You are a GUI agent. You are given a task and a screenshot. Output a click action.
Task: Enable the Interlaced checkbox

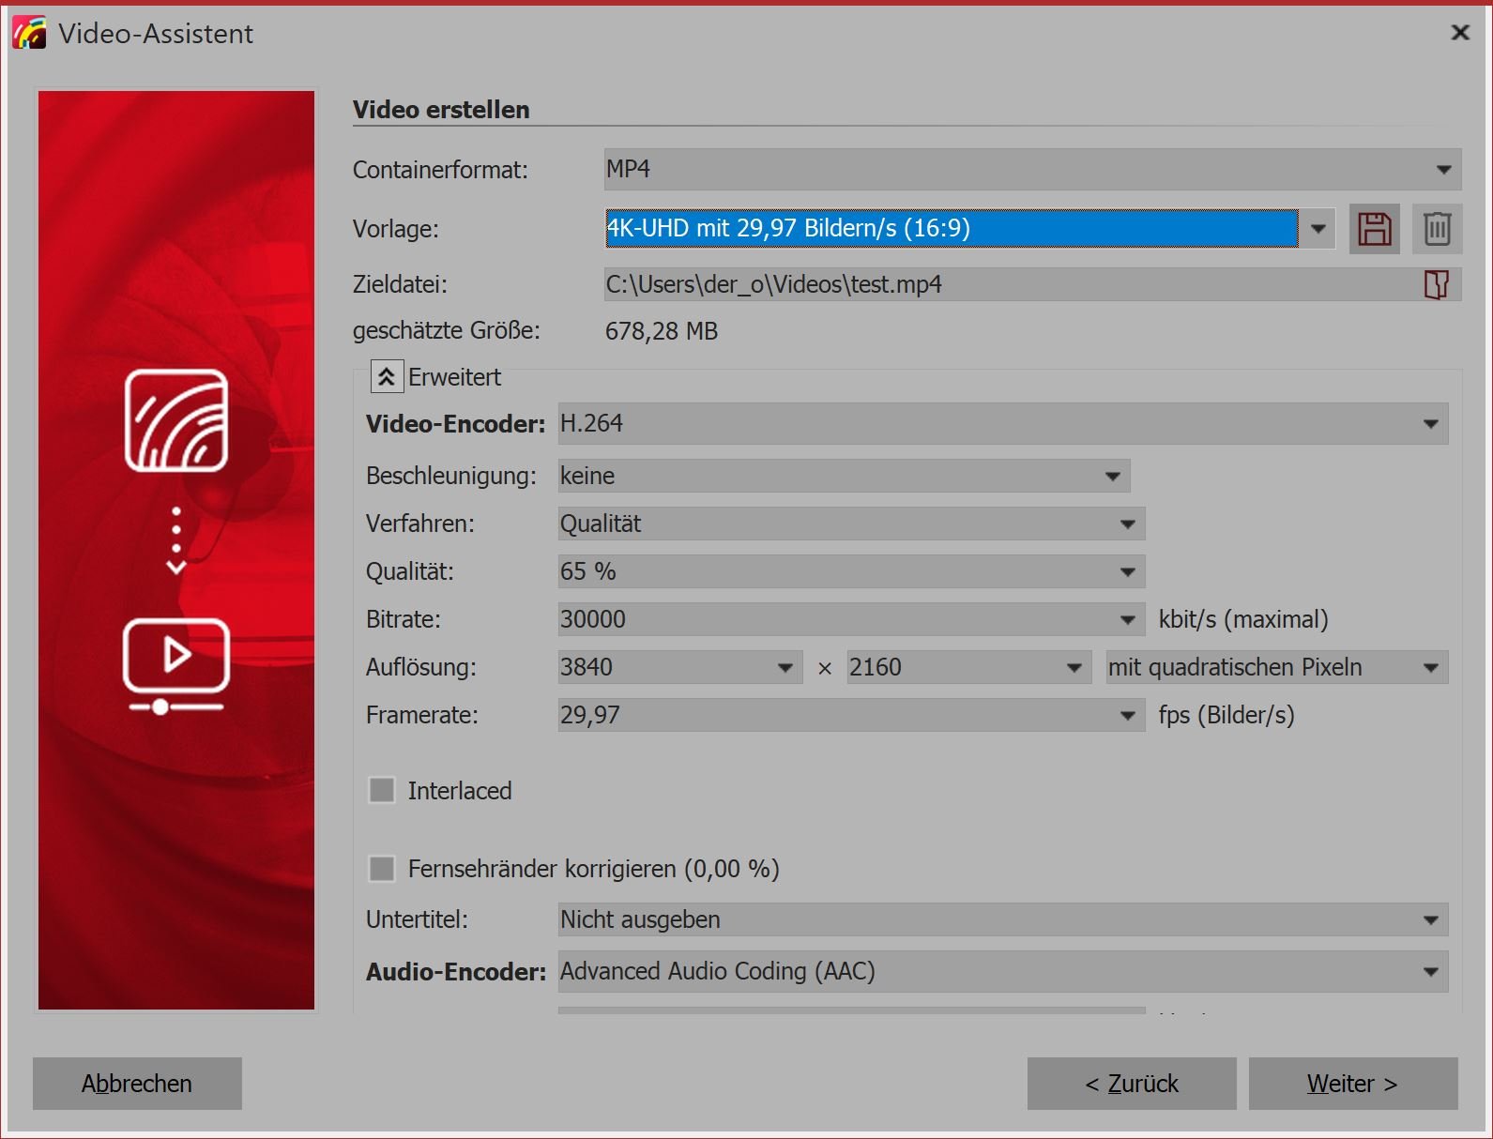382,791
